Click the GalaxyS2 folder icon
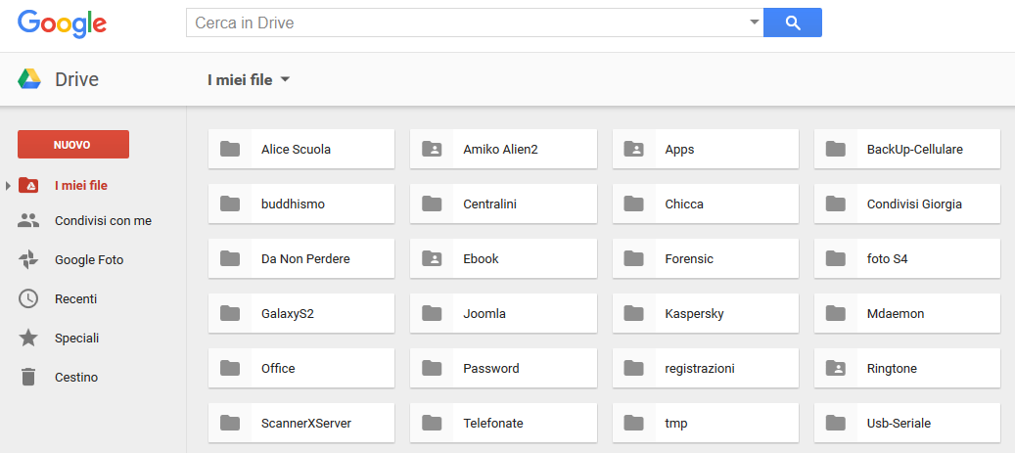1015x453 pixels. click(230, 313)
